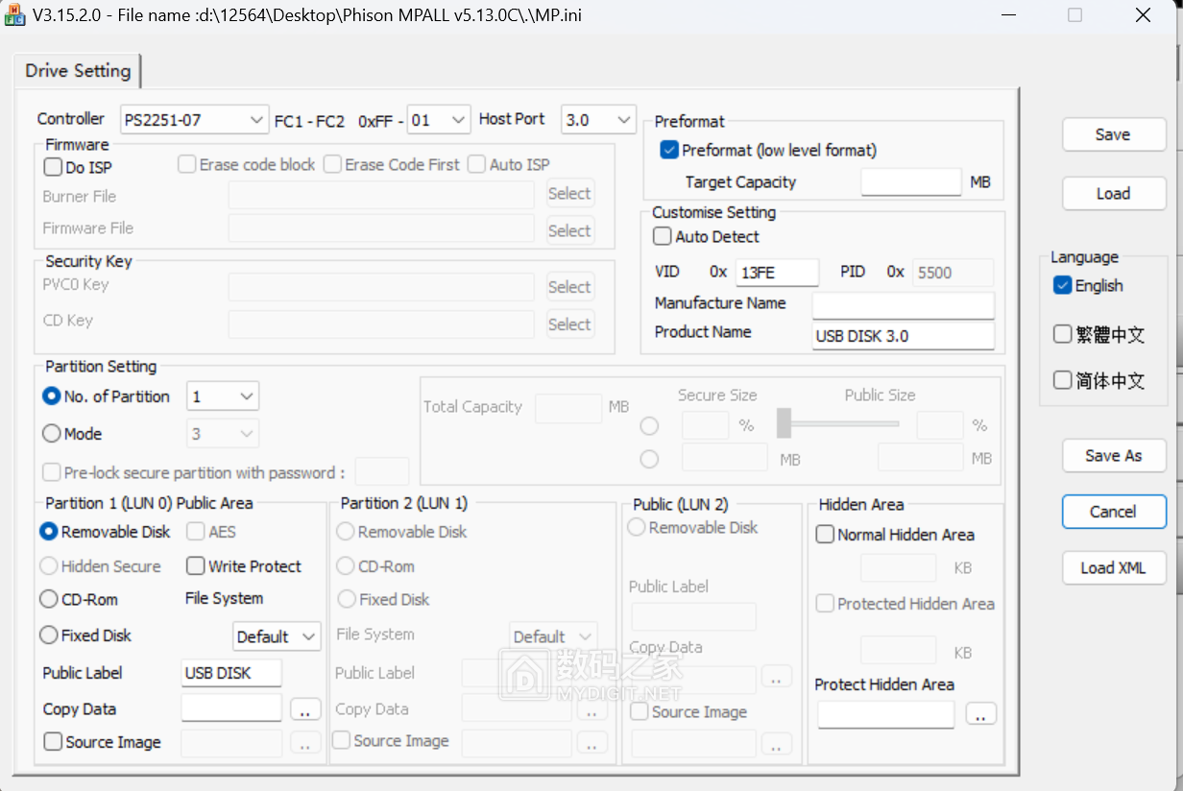
Task: Enable the Do ISP checkbox
Action: (x=53, y=167)
